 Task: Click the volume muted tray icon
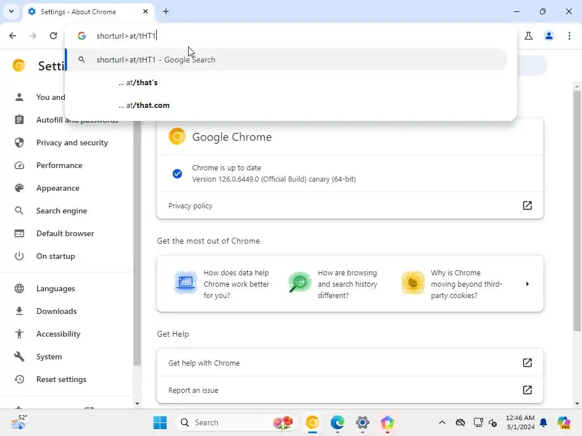[493, 422]
